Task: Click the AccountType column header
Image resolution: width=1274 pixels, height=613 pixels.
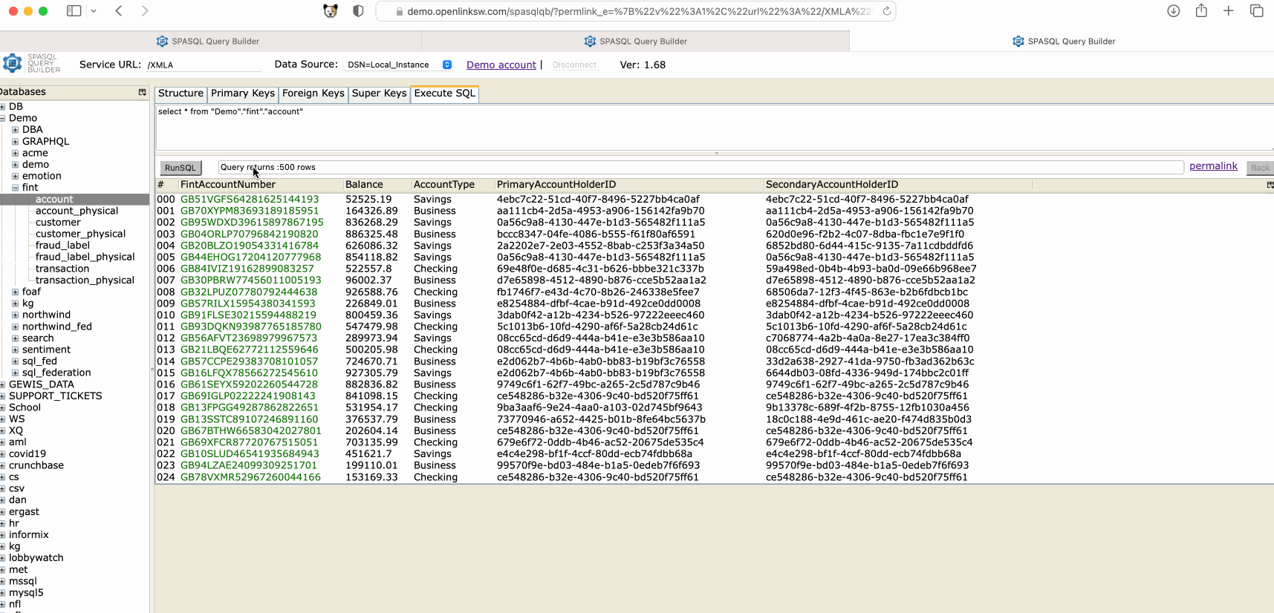Action: click(x=443, y=185)
